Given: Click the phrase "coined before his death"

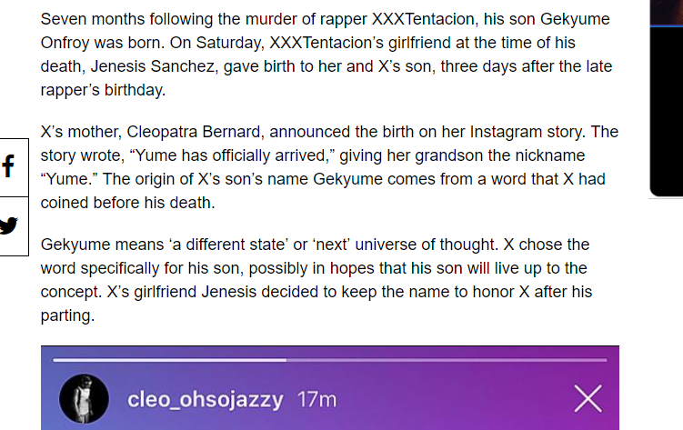Looking at the screenshot, I should pos(127,202).
